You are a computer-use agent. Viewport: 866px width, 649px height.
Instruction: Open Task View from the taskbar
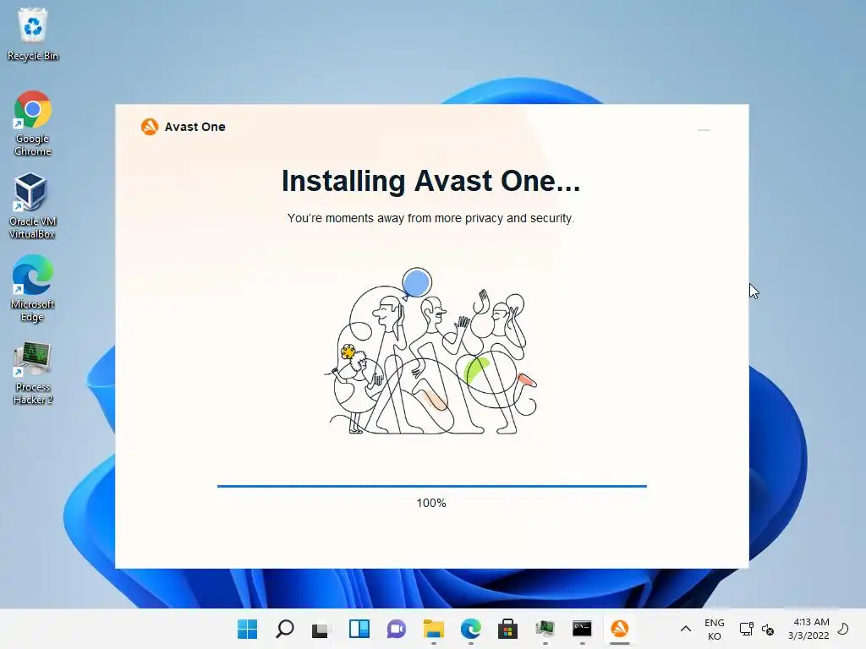(x=321, y=629)
